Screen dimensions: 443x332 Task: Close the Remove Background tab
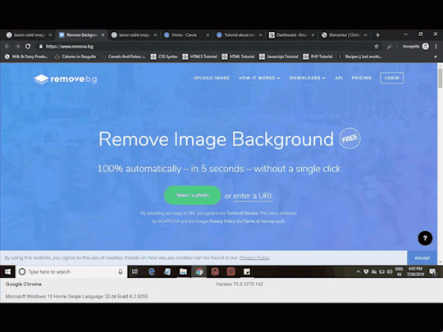coord(103,35)
